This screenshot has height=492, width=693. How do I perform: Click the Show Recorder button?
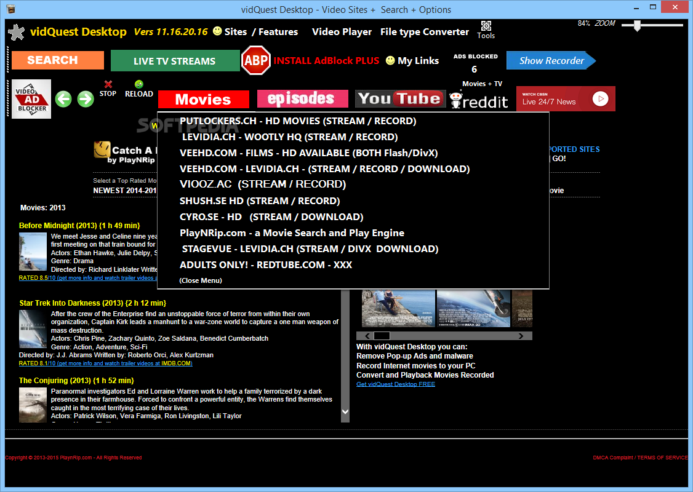pos(551,60)
